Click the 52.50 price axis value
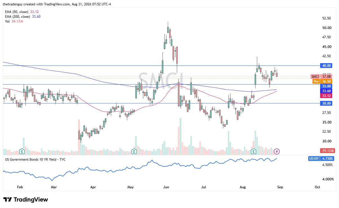 tap(327, 18)
